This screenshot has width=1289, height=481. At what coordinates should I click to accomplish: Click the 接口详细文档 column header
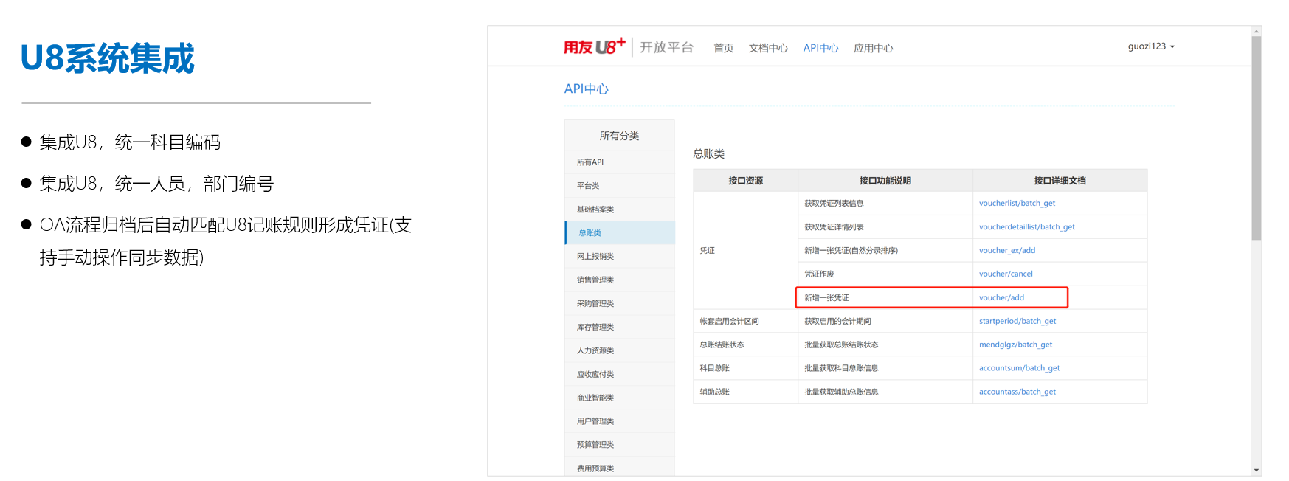1060,181
